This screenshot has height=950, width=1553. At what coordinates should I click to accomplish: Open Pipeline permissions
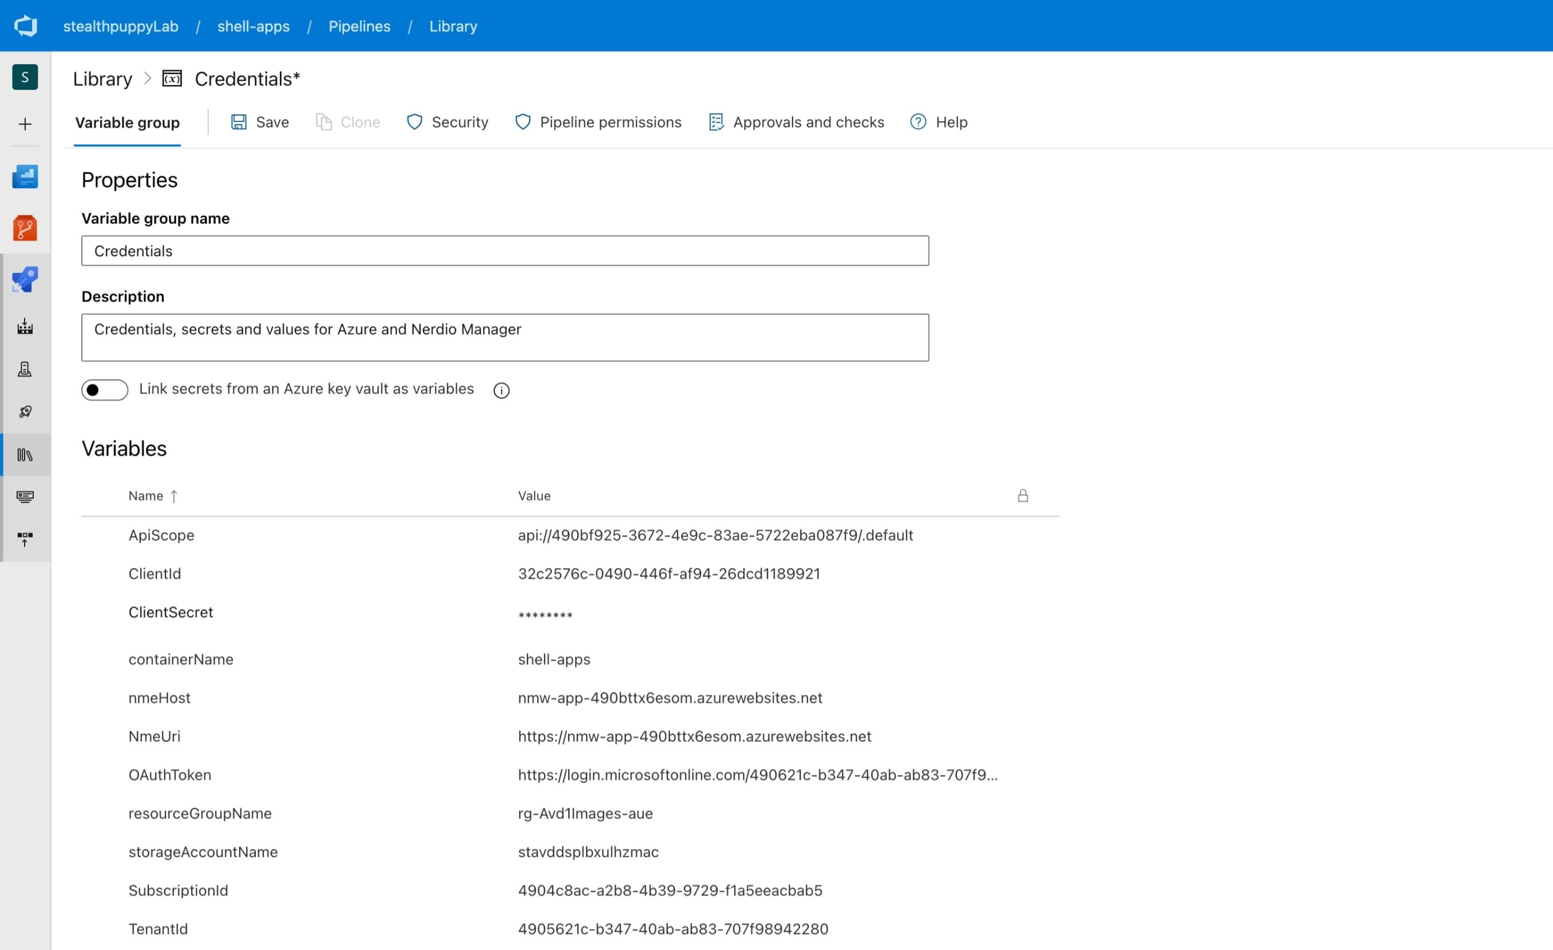point(611,122)
